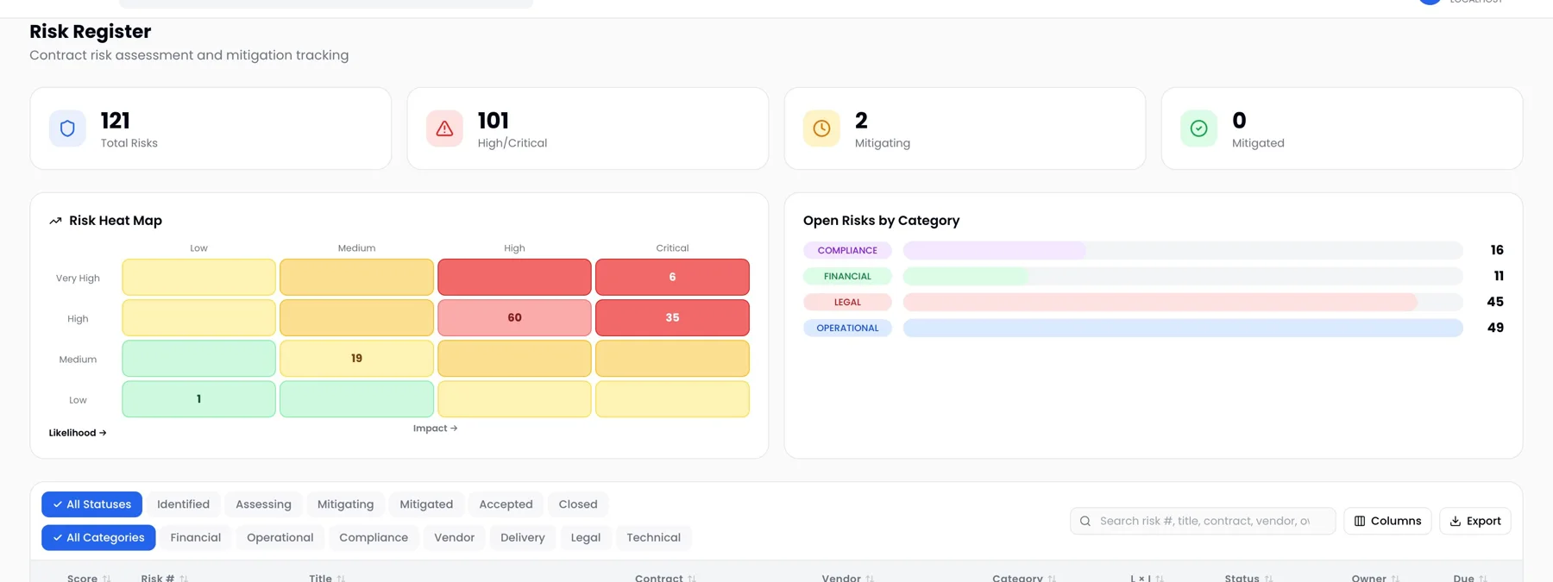The image size is (1553, 582).
Task: Sort by the Category column arrows
Action: (x=1052, y=578)
